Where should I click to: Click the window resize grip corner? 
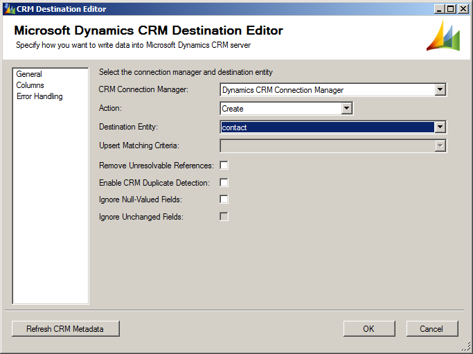(467, 347)
